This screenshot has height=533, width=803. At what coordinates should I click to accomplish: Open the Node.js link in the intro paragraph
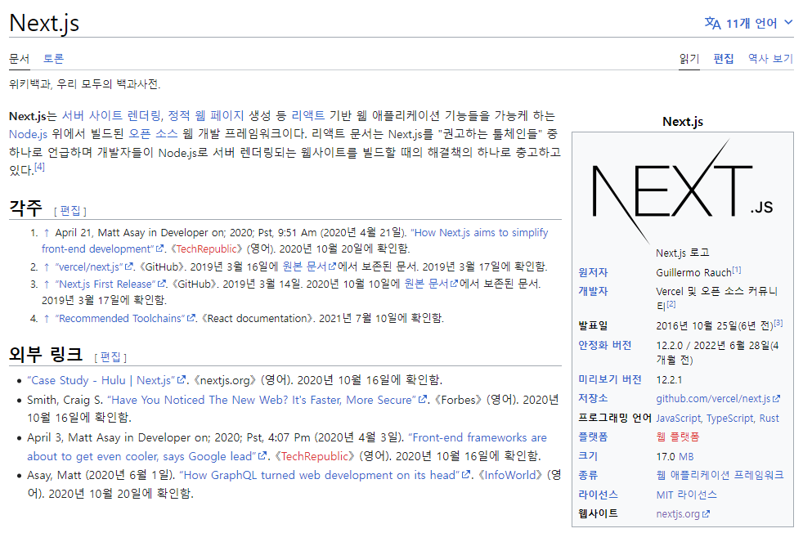28,134
